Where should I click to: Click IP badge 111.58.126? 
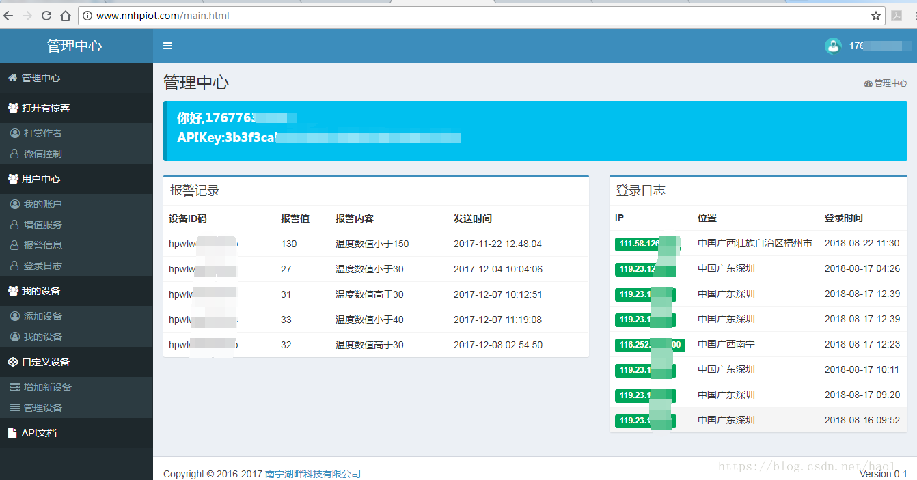pos(646,244)
